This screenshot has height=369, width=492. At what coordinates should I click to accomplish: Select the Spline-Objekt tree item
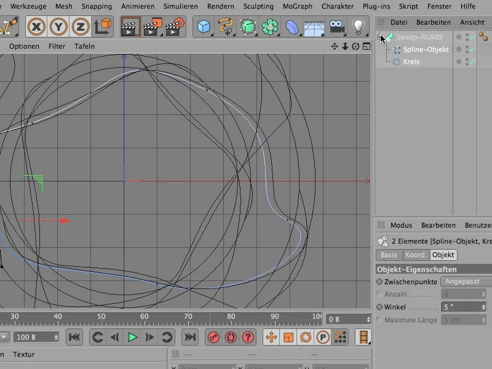(426, 49)
